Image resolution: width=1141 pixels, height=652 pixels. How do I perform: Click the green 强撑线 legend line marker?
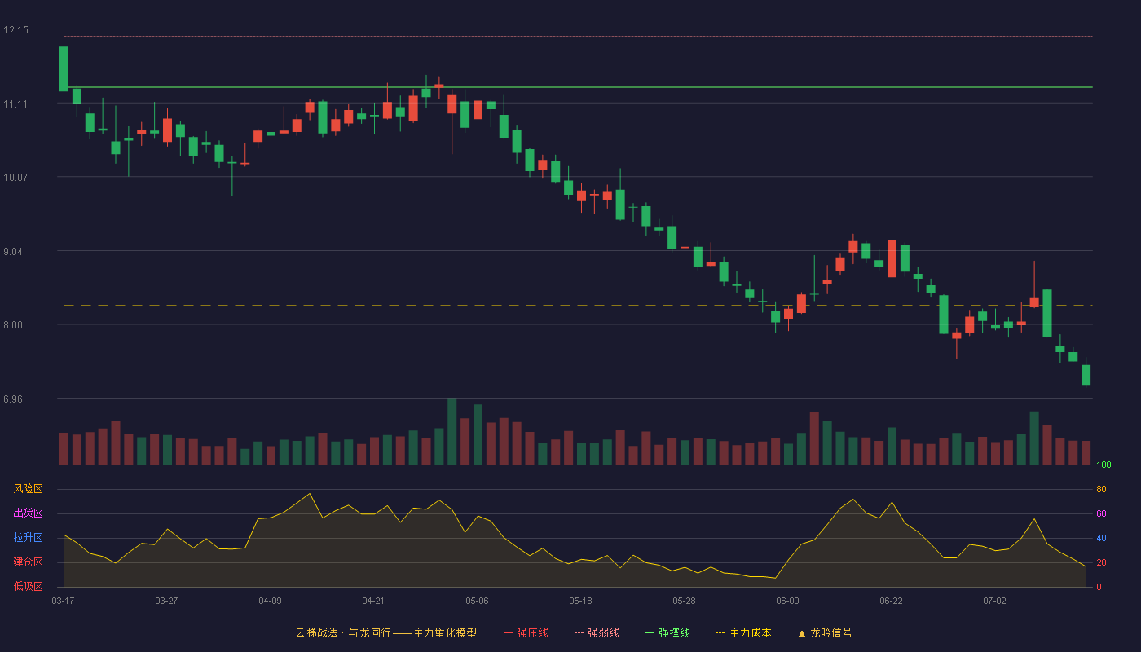coord(650,632)
